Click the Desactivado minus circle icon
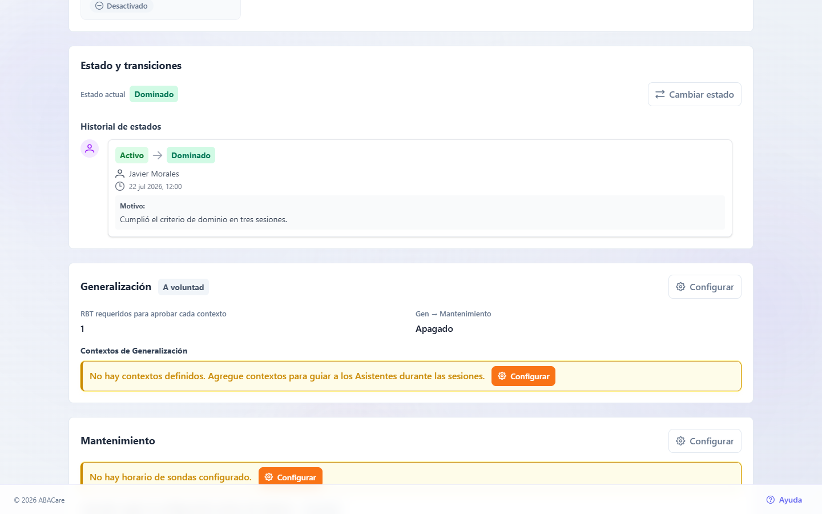 point(99,6)
